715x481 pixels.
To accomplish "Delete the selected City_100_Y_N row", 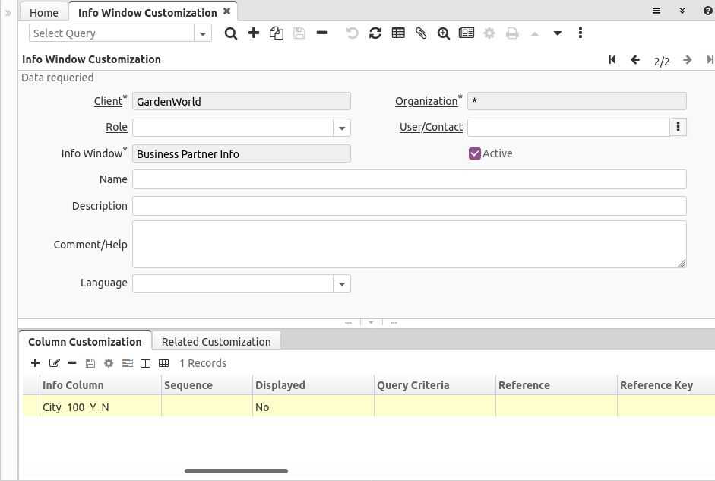I will 71,362.
